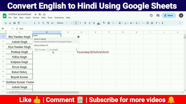Insert a comment from toolbar
The image size is (186, 104).
[x=148, y=23]
